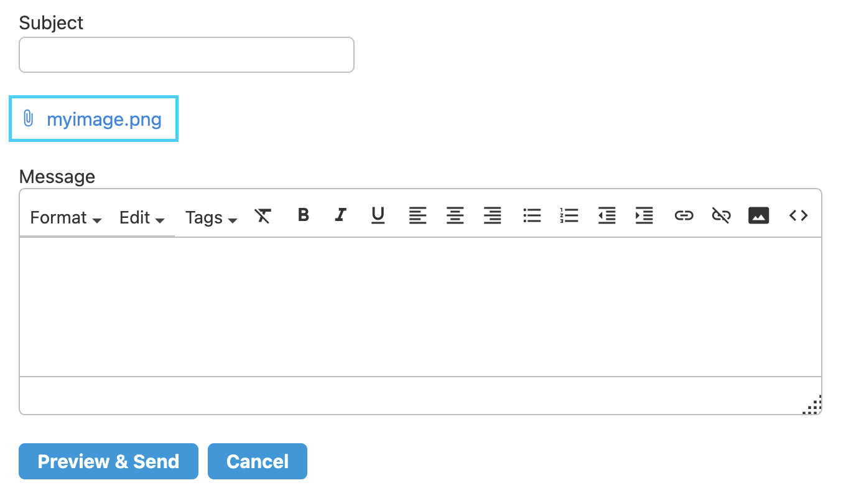Underline the selected text
Viewport: 846px width, 503px height.
(x=378, y=215)
